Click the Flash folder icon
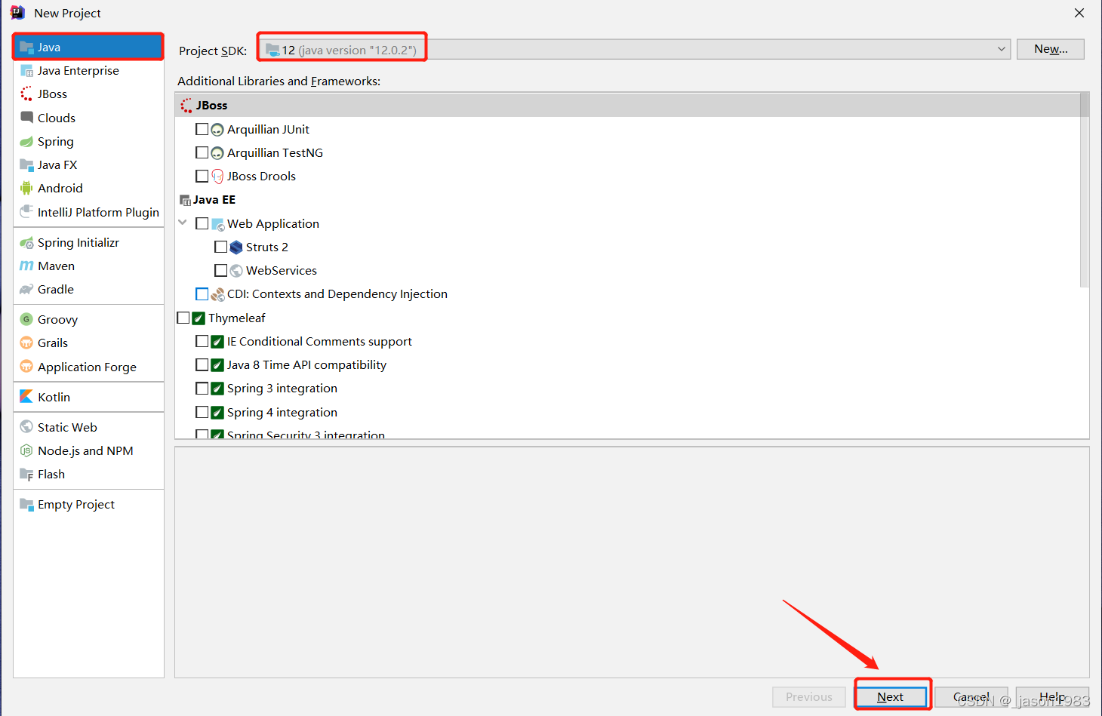The image size is (1102, 716). coord(26,474)
